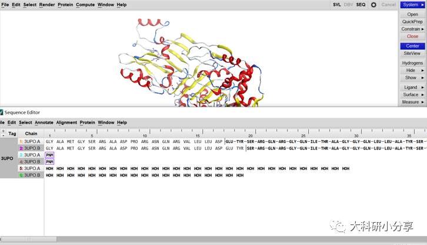Select the 3UPO tag cell
This screenshot has width=427, height=245.
[9, 158]
